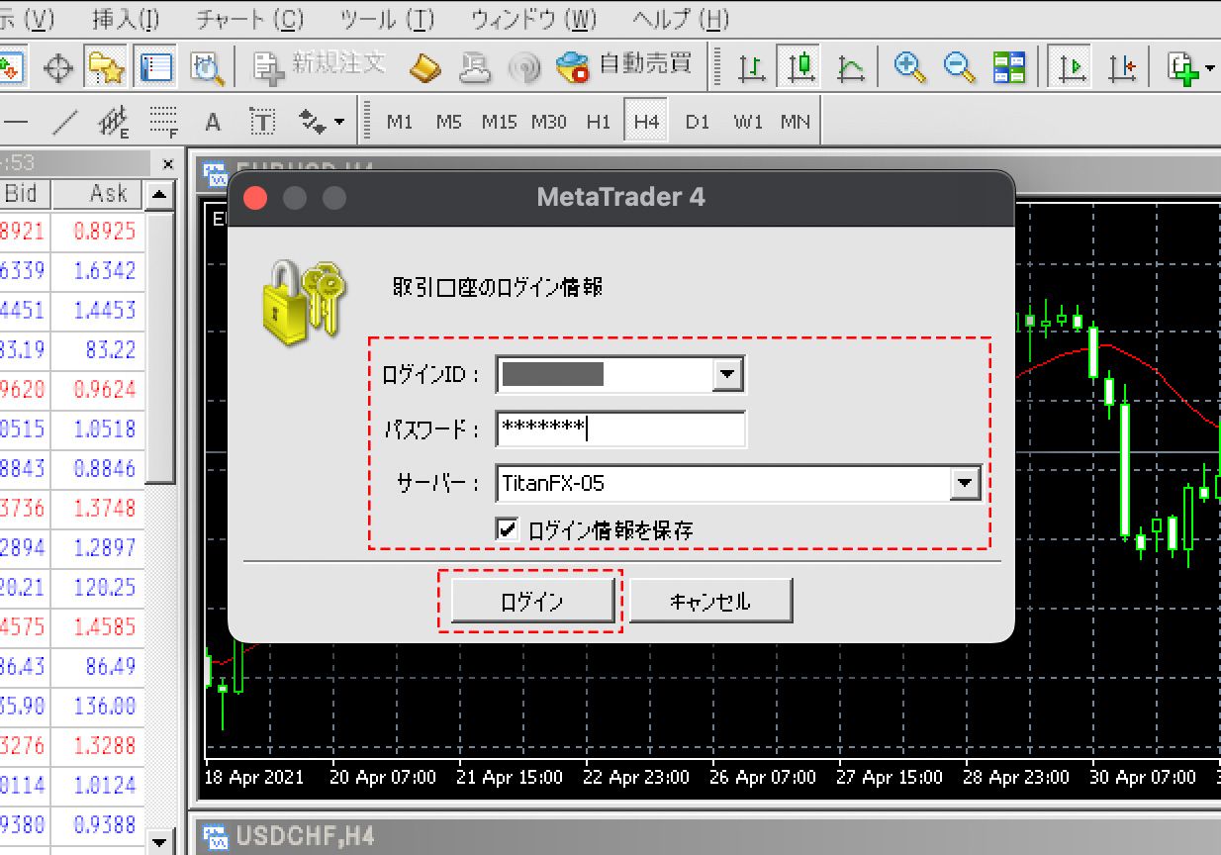Click the キャンセル button
The image size is (1221, 855).
click(x=710, y=600)
